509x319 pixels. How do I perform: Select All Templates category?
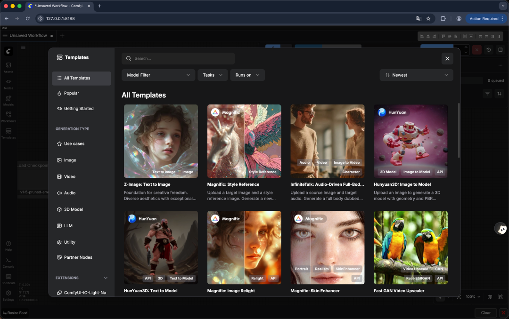(x=82, y=78)
